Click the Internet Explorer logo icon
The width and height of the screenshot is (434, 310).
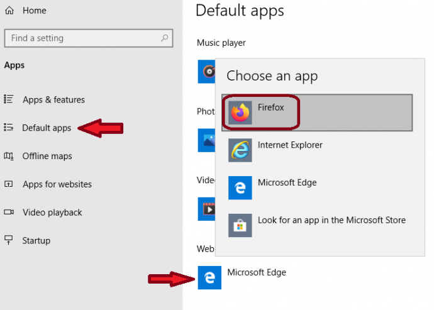[x=240, y=150]
